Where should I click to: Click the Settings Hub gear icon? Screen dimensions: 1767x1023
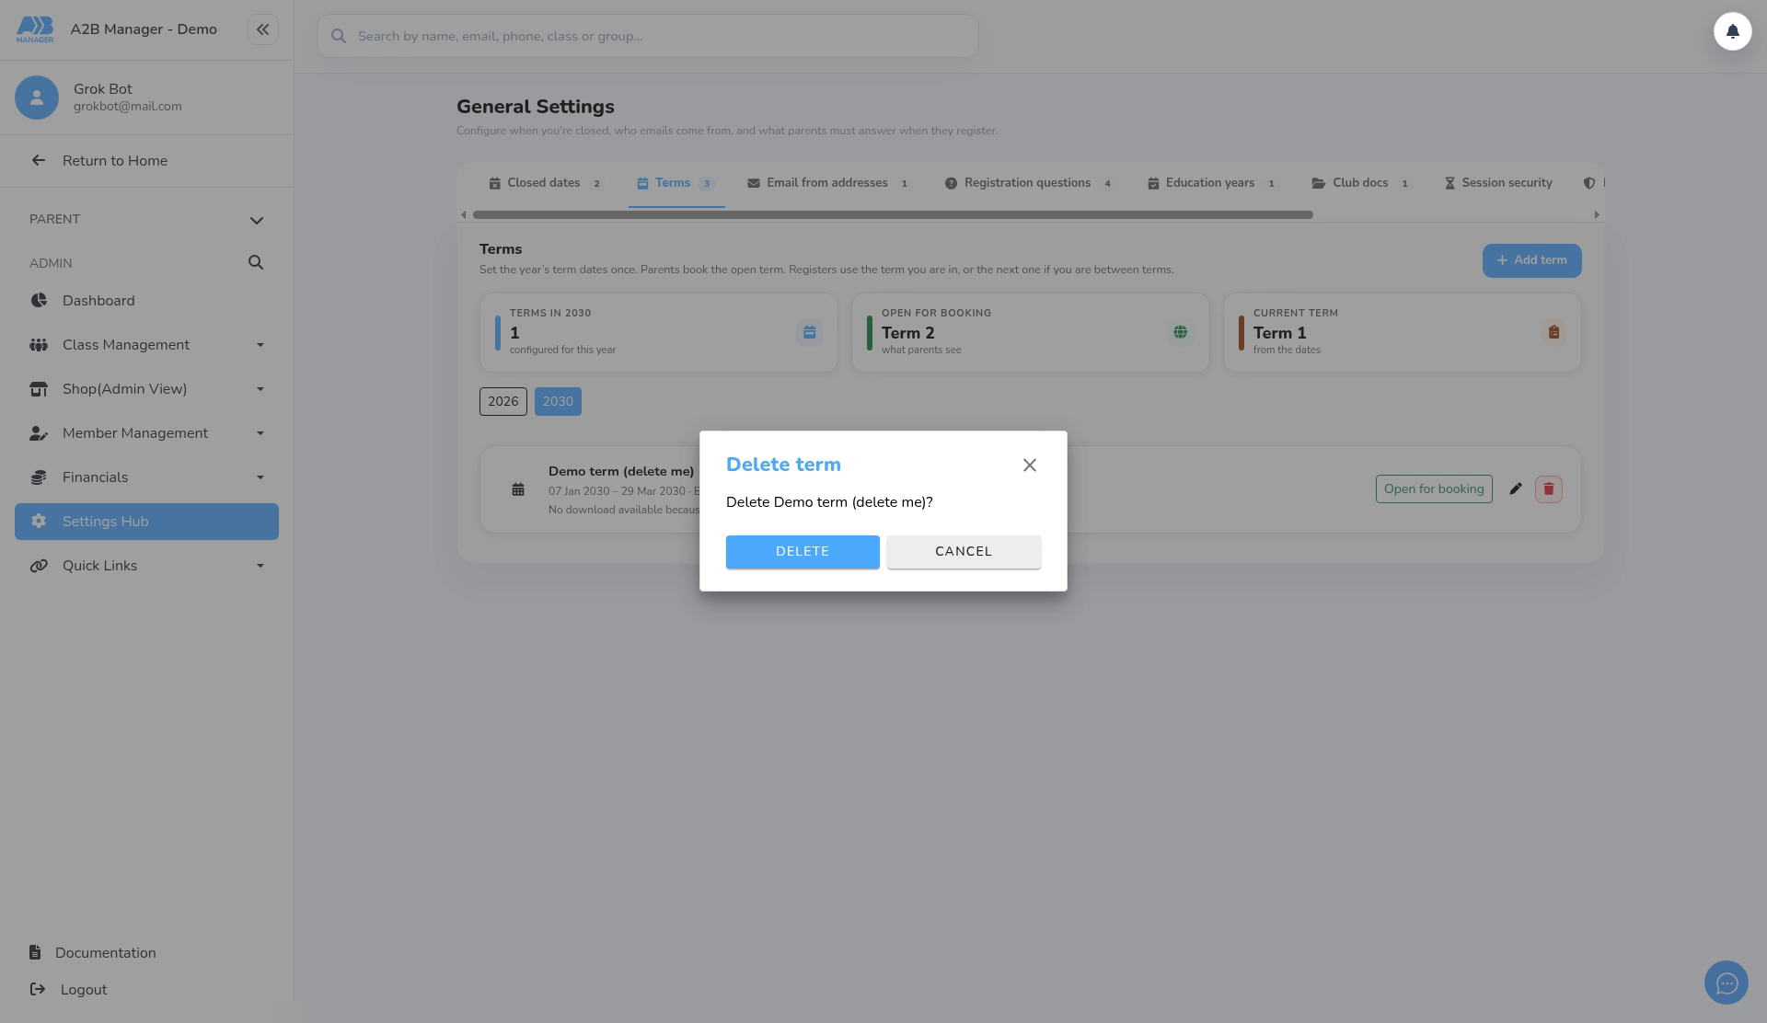tap(39, 522)
